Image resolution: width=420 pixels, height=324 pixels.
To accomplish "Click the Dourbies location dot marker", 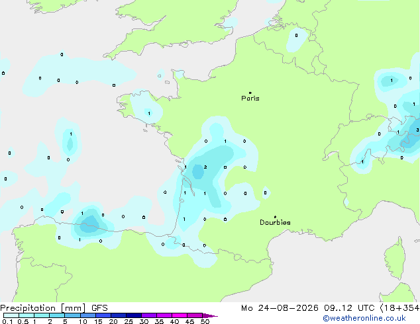I will 275,217.
